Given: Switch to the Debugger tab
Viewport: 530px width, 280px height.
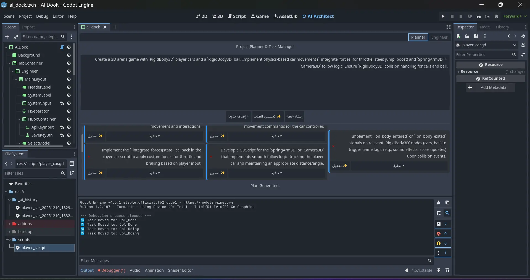Looking at the screenshot, I should click(x=111, y=270).
